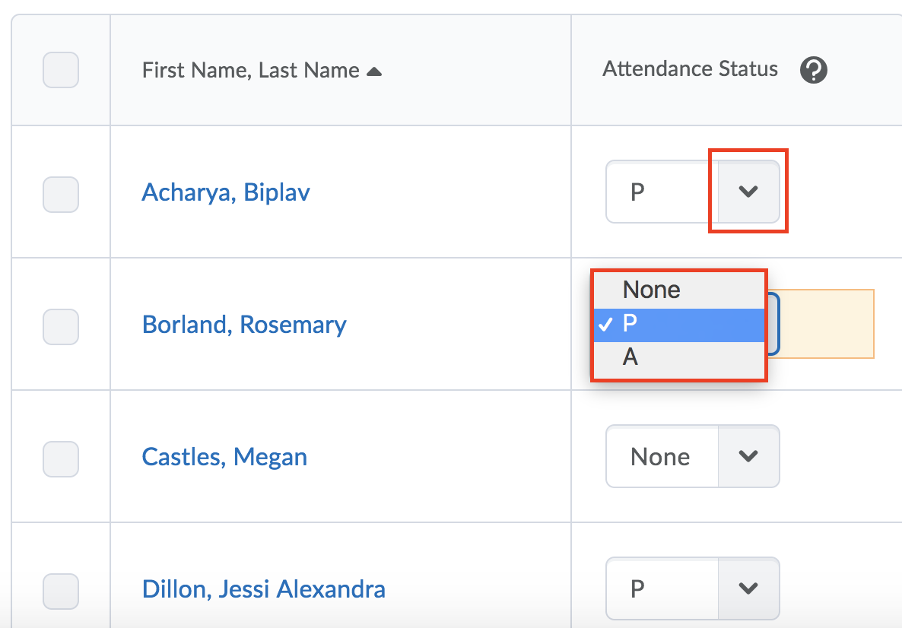The width and height of the screenshot is (902, 628).
Task: Click Dillon, Jessi Alexandra's dropdown chevron icon
Action: point(748,588)
